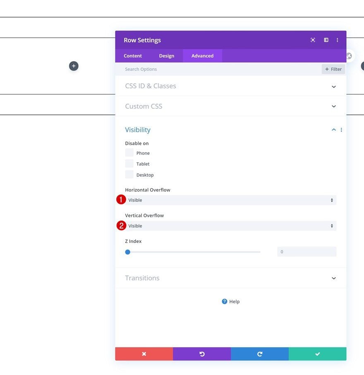Screen dimensions: 364x375
Task: Check the Desktop disable checkbox
Action: point(129,175)
